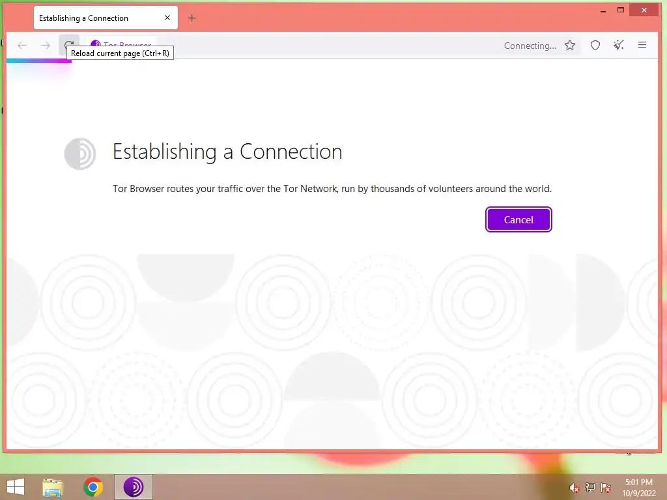The height and width of the screenshot is (500, 667).
Task: Open the Windows Start menu
Action: 16,487
